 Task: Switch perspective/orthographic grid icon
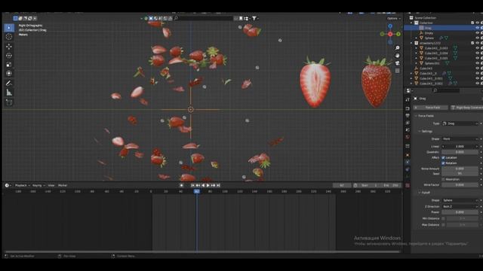(x=398, y=71)
